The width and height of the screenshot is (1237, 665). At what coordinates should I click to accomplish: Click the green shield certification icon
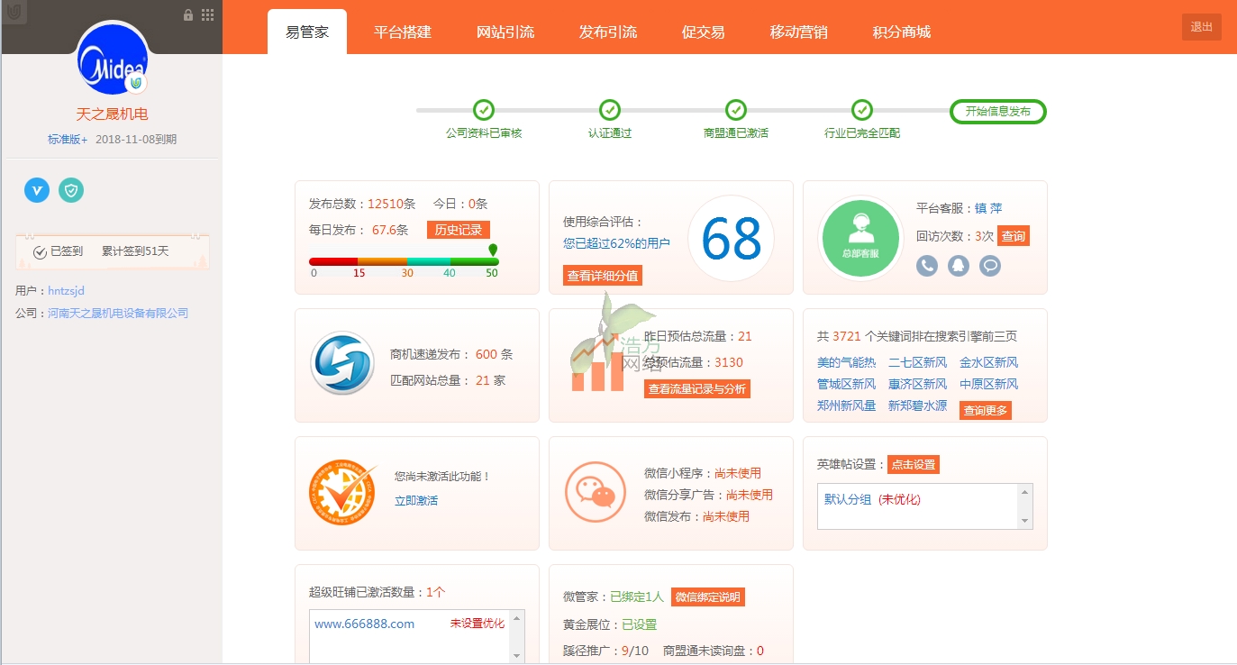click(71, 190)
